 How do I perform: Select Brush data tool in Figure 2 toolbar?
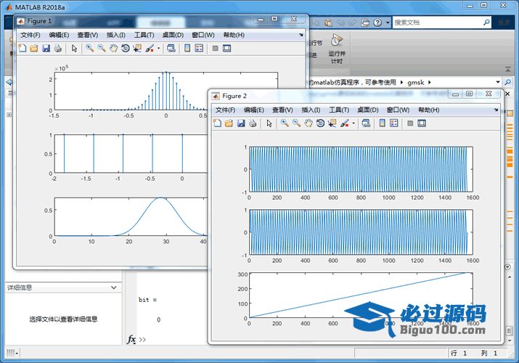click(x=345, y=123)
